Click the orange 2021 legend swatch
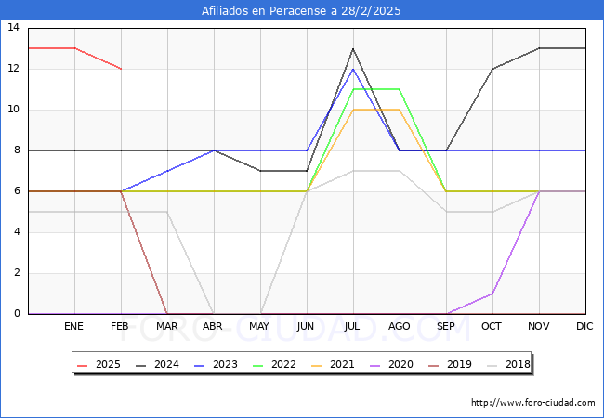This screenshot has width=604, height=418. (316, 365)
